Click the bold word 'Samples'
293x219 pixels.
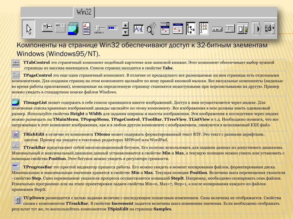click(162, 209)
